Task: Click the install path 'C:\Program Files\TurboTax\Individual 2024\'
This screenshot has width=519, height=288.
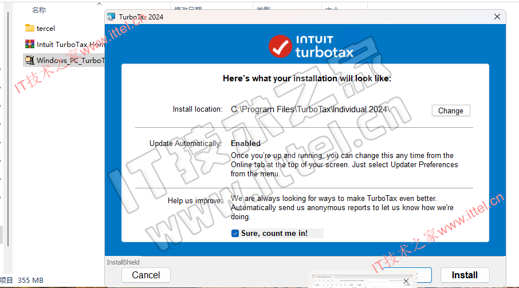Action: (310, 109)
